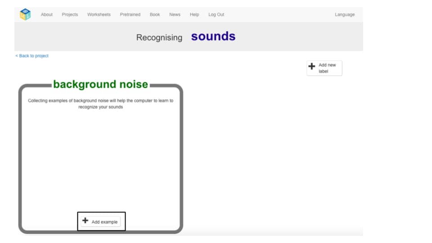Open the Worksheets section
Viewport: 432px width, 243px height.
(x=99, y=14)
